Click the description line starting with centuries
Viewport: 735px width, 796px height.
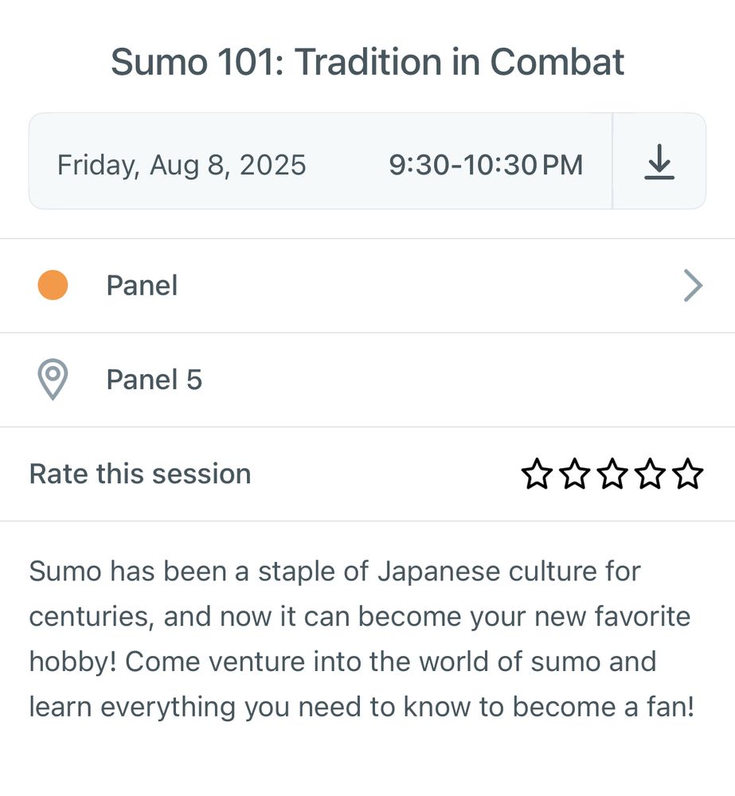point(359,616)
